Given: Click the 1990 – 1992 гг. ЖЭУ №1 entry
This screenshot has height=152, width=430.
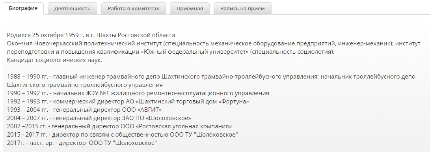Looking at the screenshot, I should 138,93.
